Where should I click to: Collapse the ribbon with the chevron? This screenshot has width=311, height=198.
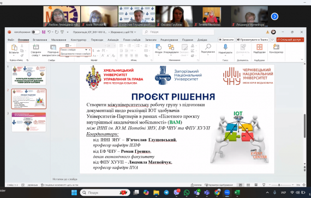coord(302,59)
